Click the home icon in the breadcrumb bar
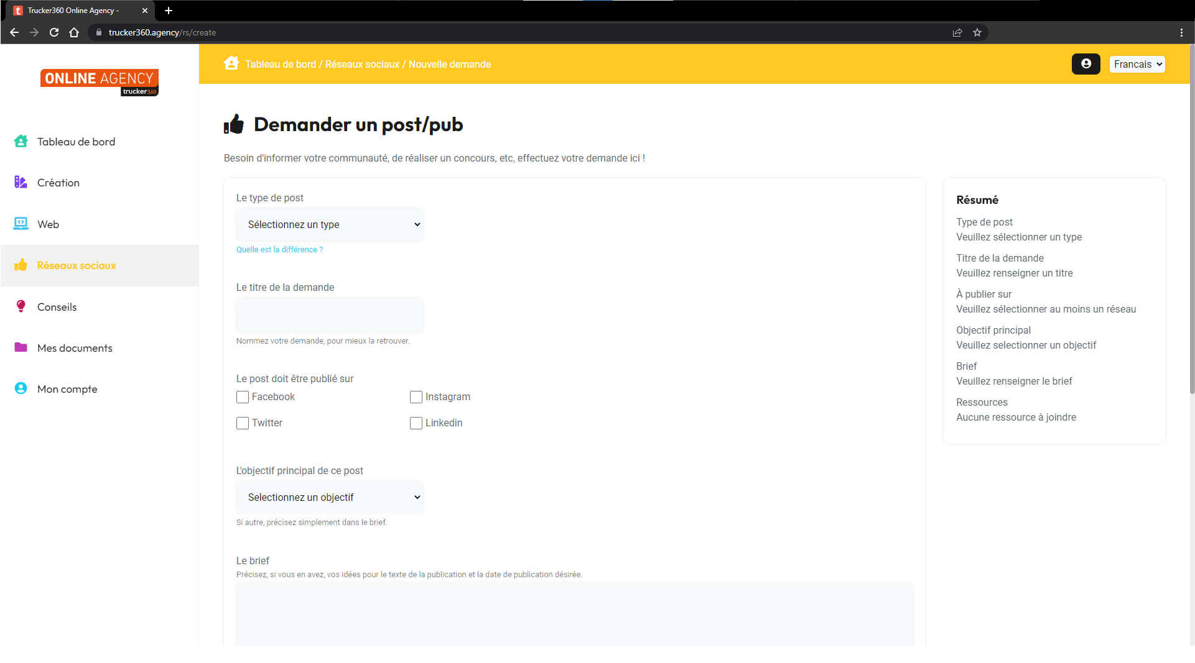This screenshot has height=663, width=1195. (x=231, y=63)
